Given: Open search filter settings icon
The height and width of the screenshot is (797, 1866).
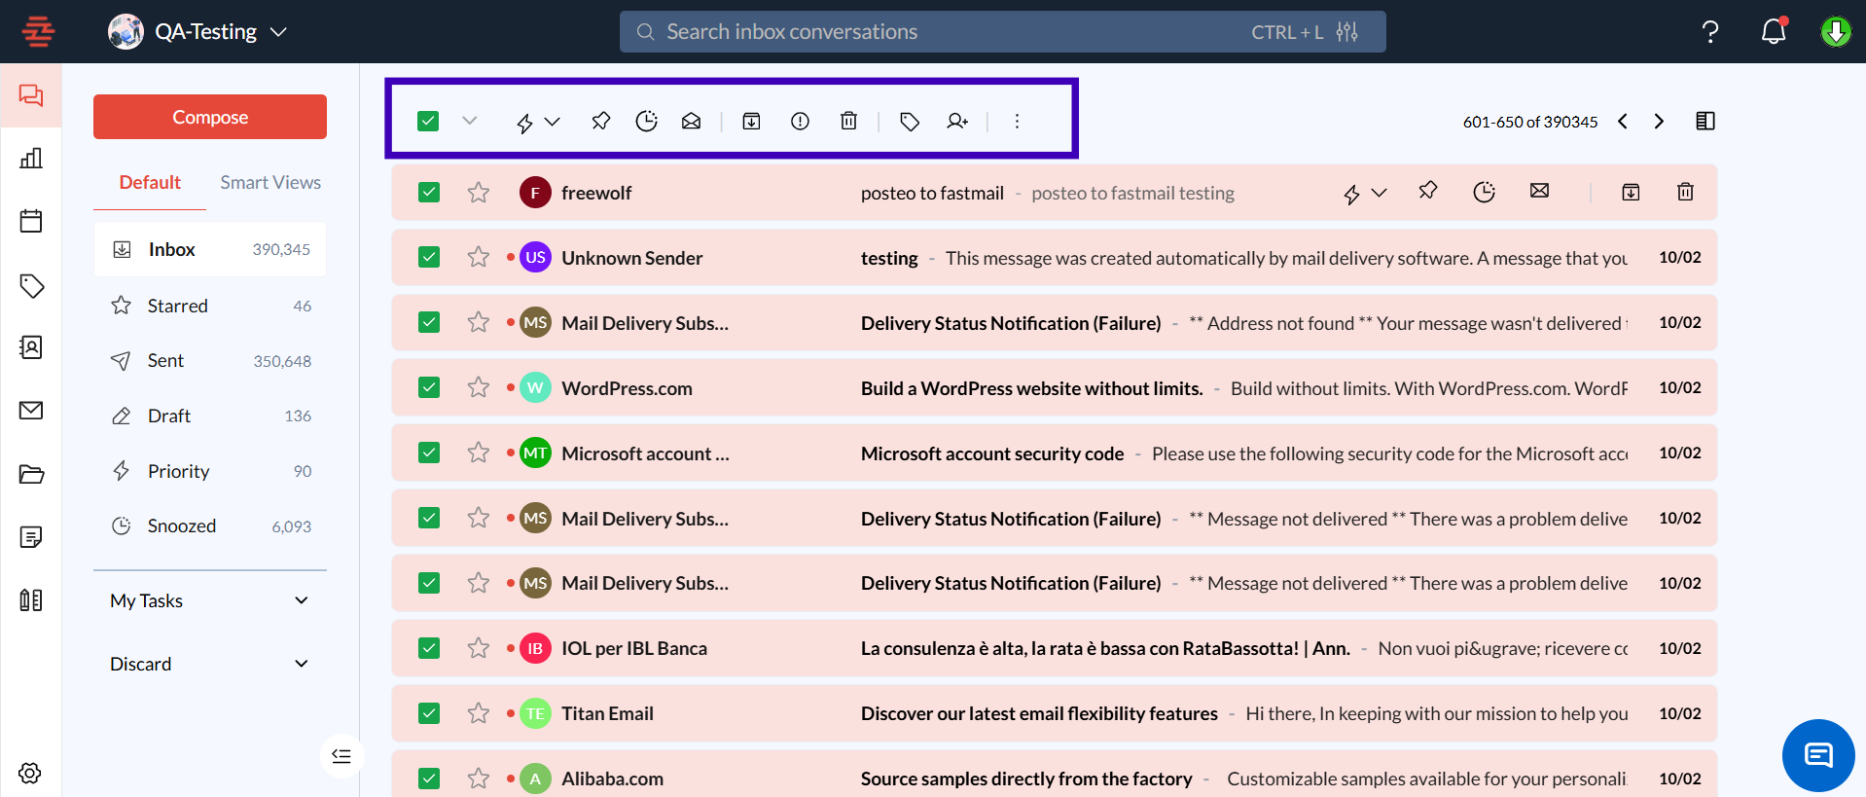Looking at the screenshot, I should point(1347,32).
